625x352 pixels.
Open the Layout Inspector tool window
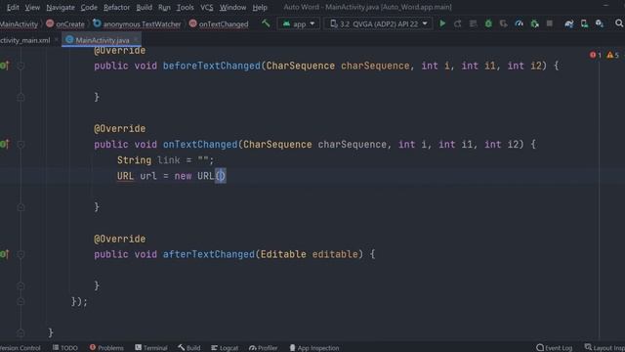point(604,348)
